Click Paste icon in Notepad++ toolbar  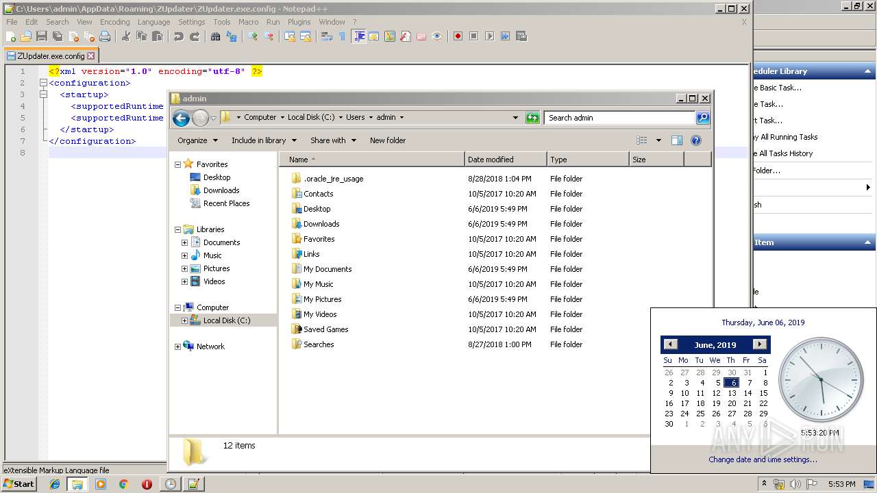158,36
